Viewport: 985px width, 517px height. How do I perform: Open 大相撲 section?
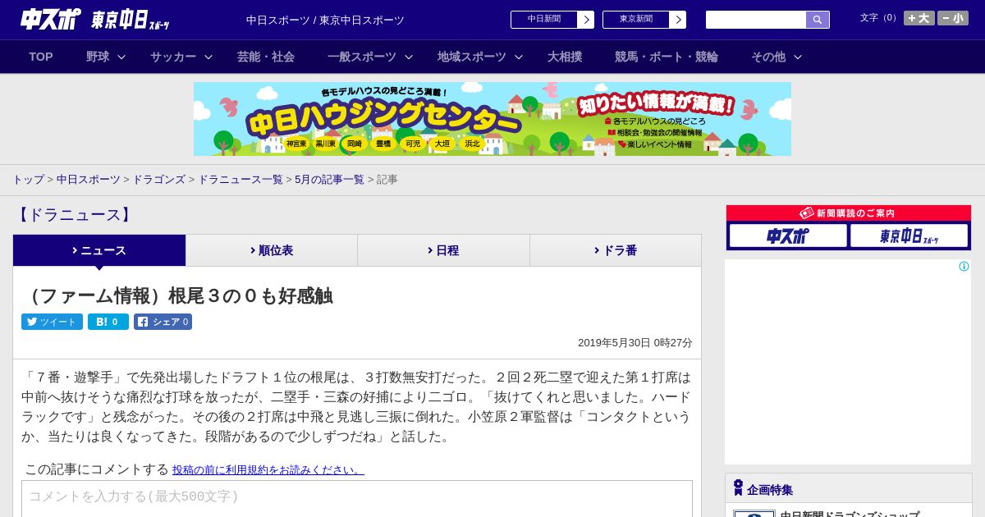565,57
